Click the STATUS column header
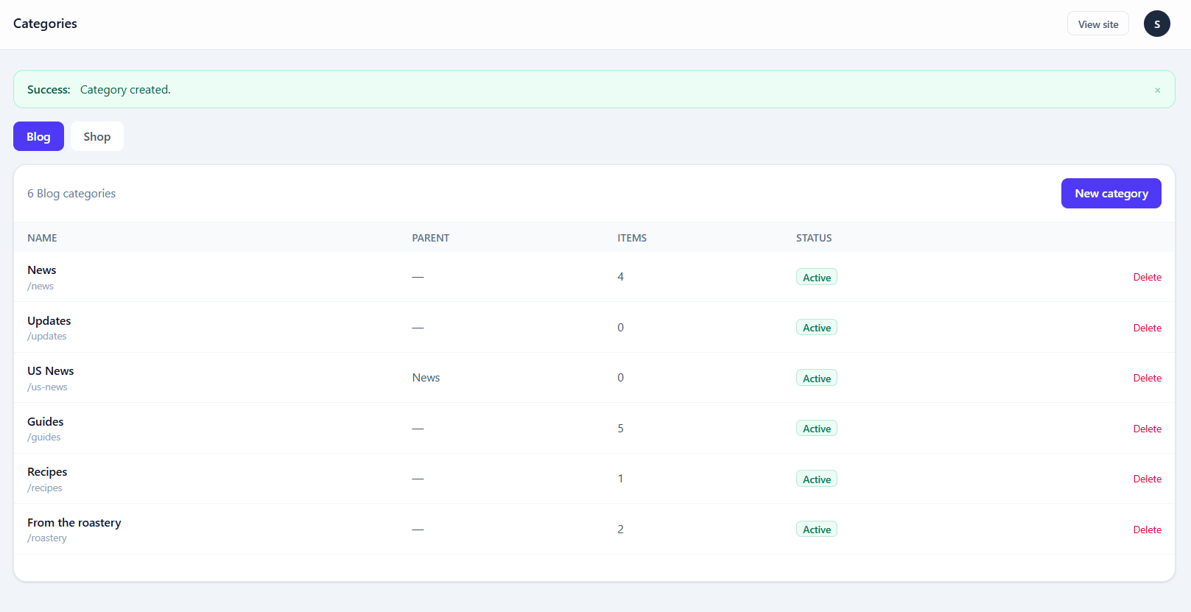The image size is (1191, 612). coord(814,238)
